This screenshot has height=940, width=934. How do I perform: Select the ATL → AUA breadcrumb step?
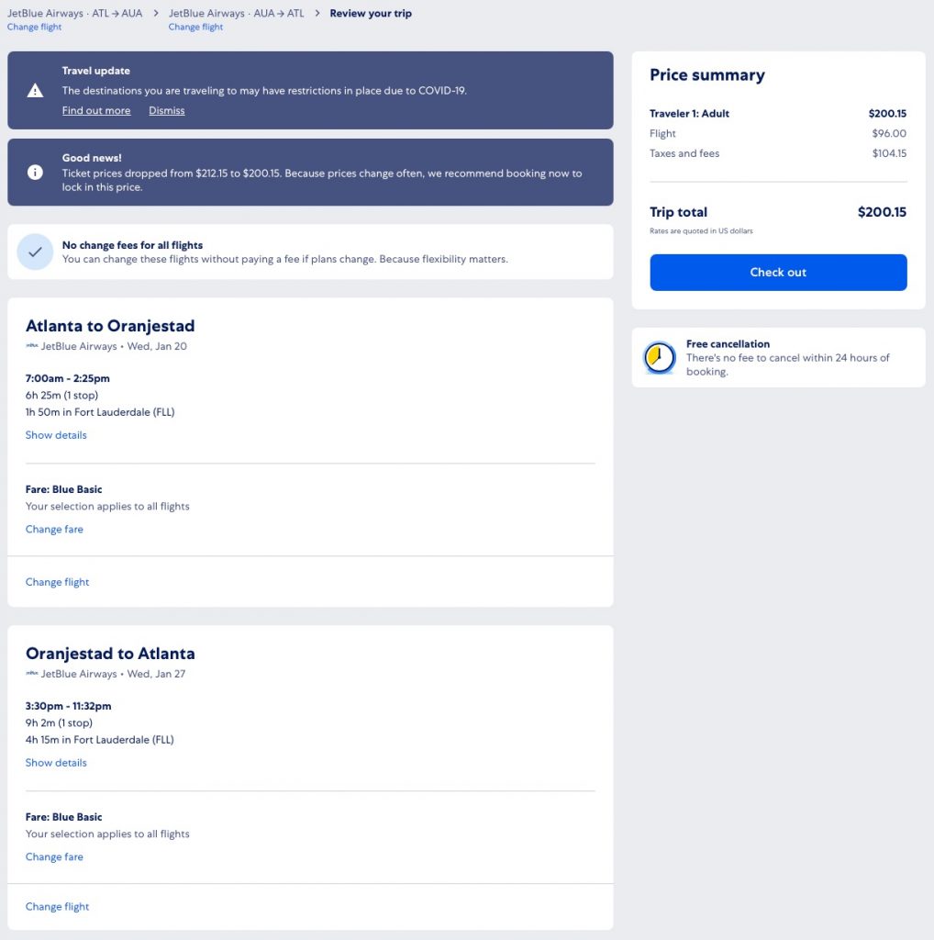pos(74,14)
